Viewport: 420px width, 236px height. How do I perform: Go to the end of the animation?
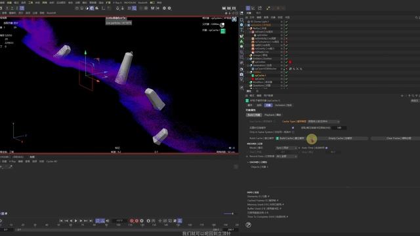91,221
